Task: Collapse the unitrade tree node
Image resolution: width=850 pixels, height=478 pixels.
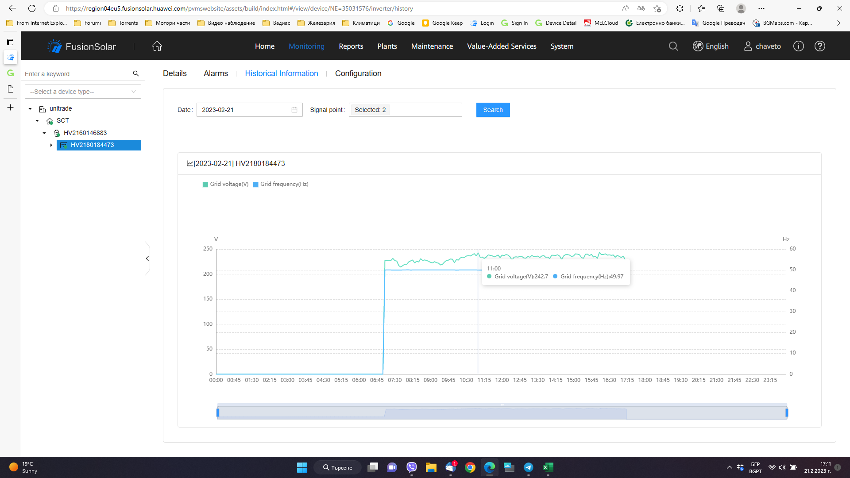Action: [30, 108]
